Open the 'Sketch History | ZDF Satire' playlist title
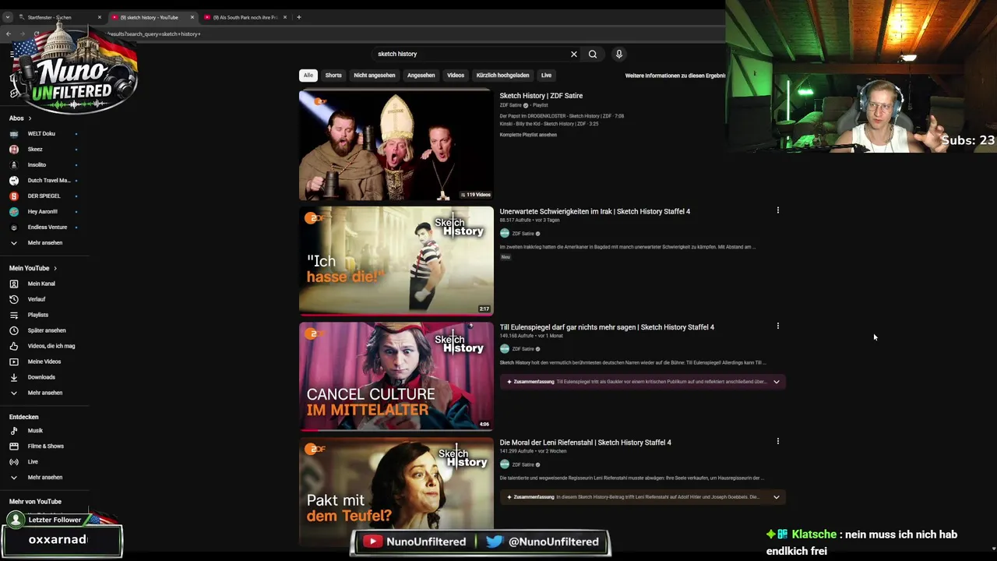997x561 pixels. 541,96
